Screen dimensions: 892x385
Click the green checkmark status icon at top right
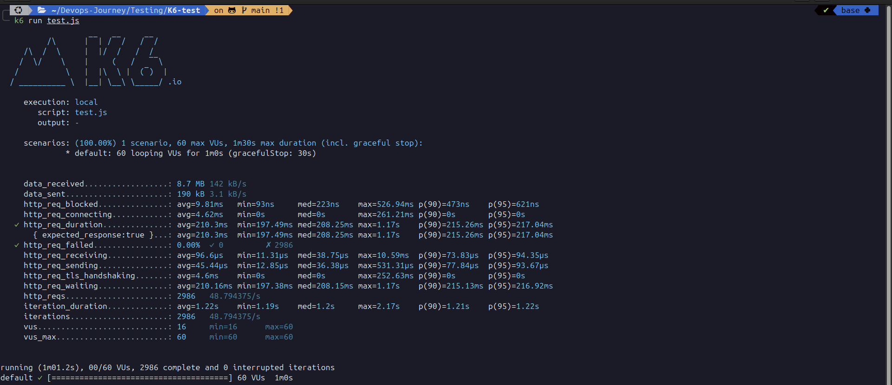point(826,10)
